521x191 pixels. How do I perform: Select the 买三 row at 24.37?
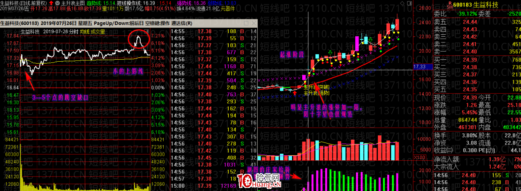pos(477,74)
